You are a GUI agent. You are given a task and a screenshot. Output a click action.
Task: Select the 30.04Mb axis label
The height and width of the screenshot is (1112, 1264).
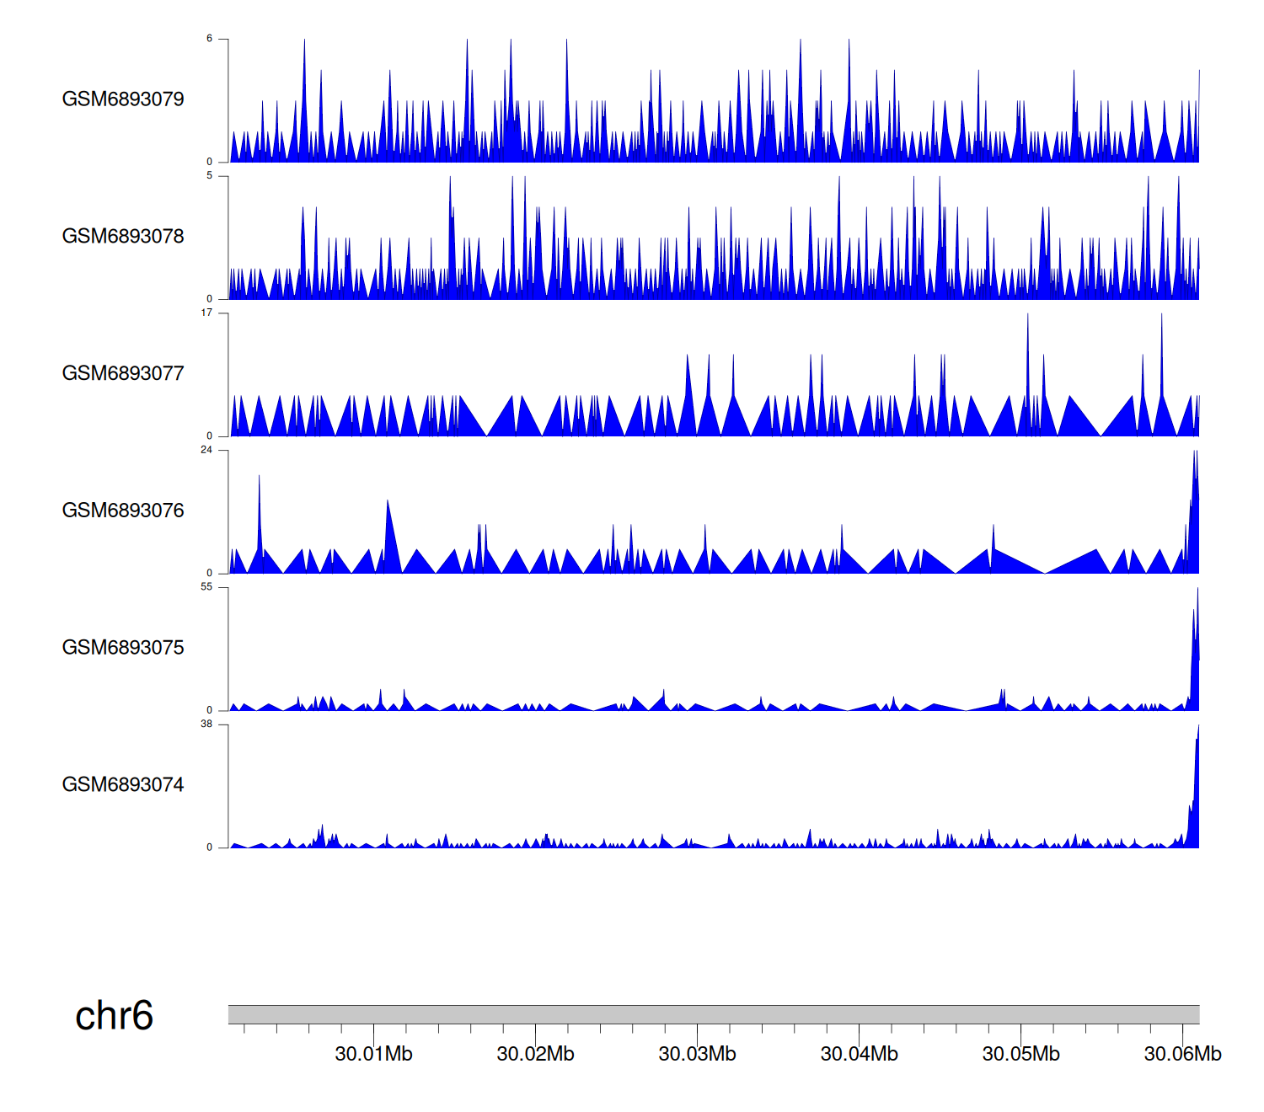pos(859,1054)
